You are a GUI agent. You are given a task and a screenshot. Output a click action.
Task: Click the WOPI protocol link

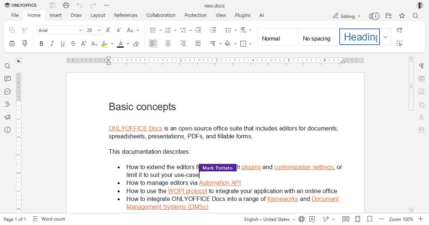[x=187, y=191]
